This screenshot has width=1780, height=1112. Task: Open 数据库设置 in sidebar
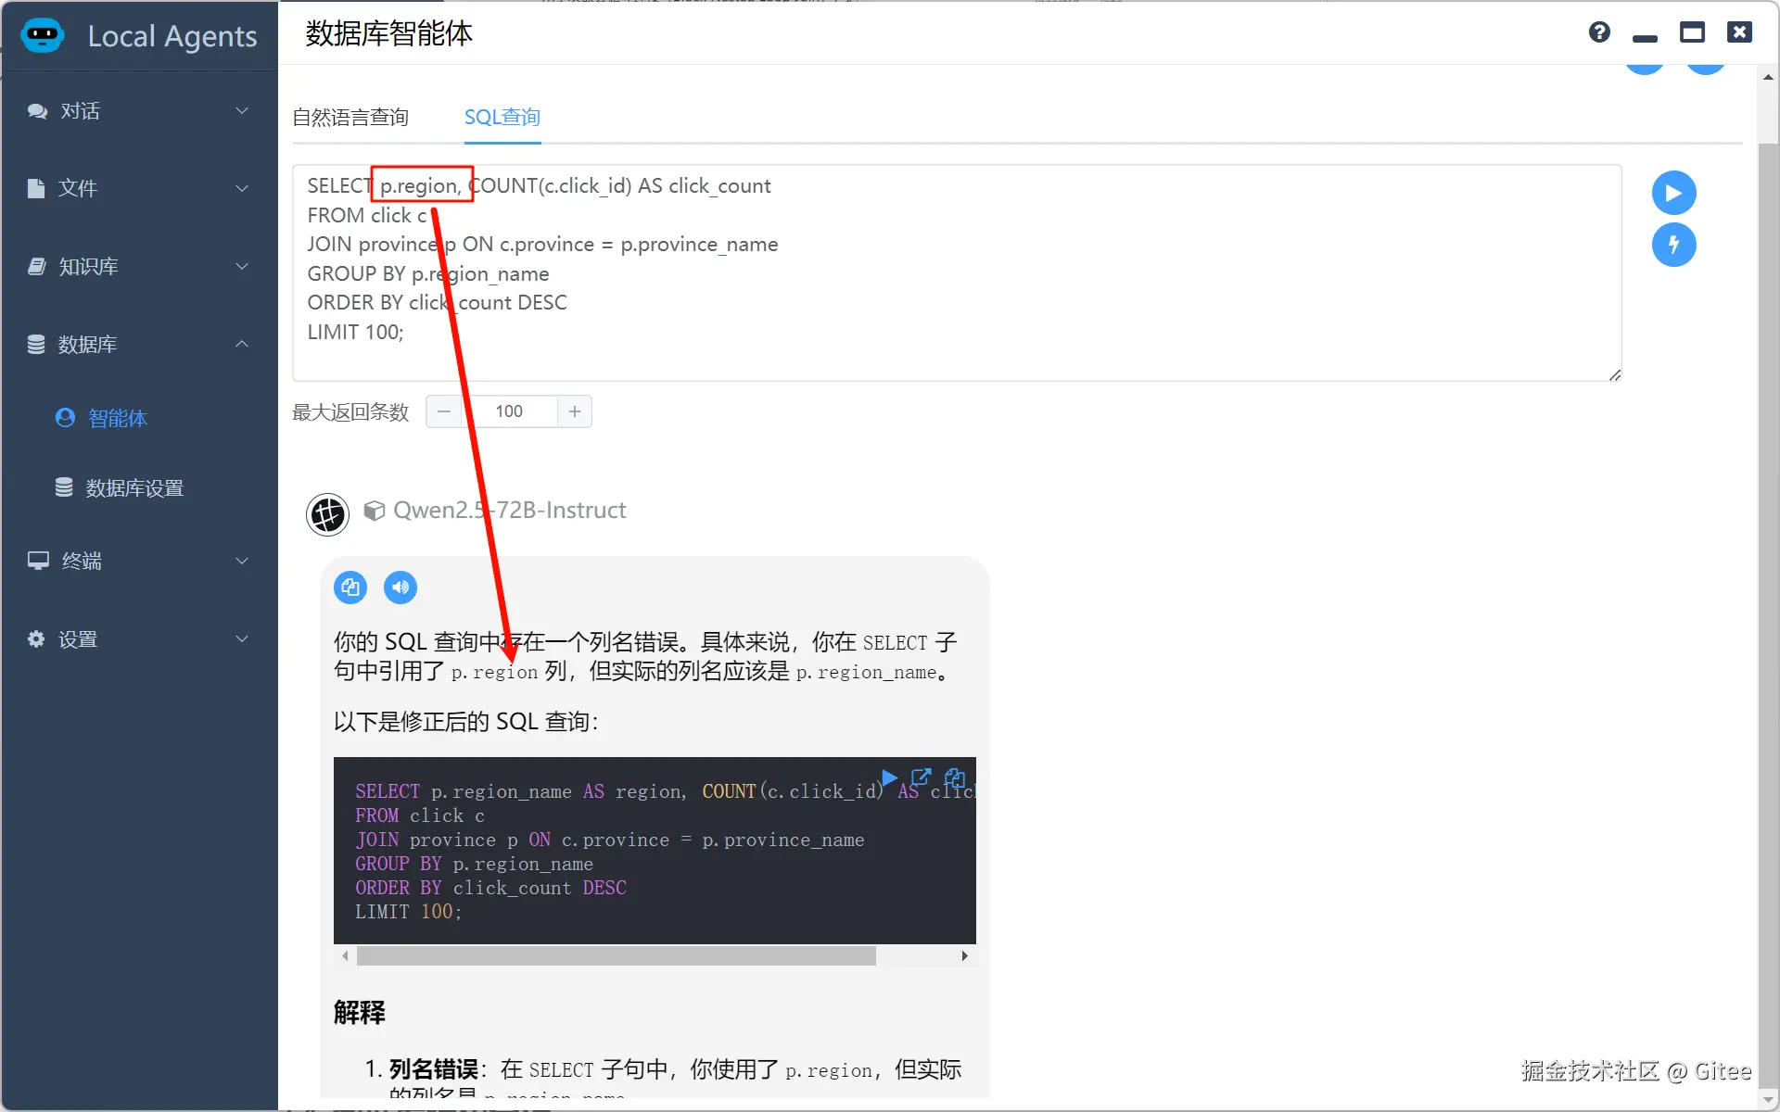click(134, 488)
